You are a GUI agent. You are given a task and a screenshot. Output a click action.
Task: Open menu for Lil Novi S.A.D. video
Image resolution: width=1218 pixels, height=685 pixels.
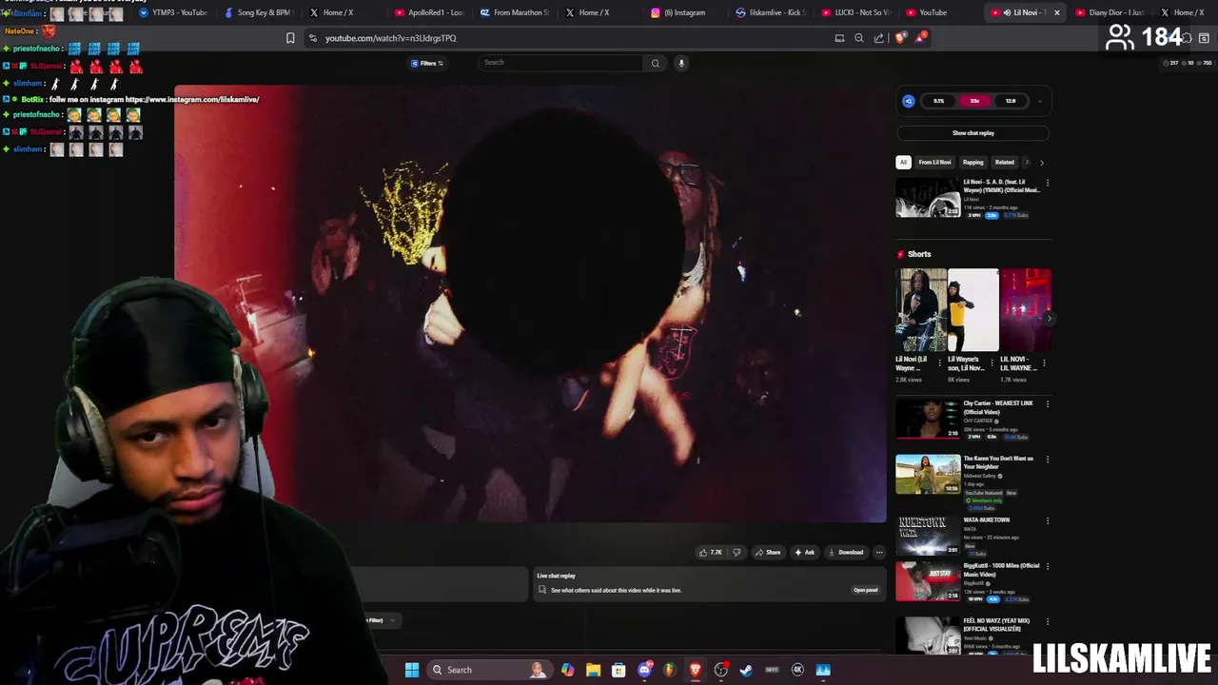coord(1048,183)
